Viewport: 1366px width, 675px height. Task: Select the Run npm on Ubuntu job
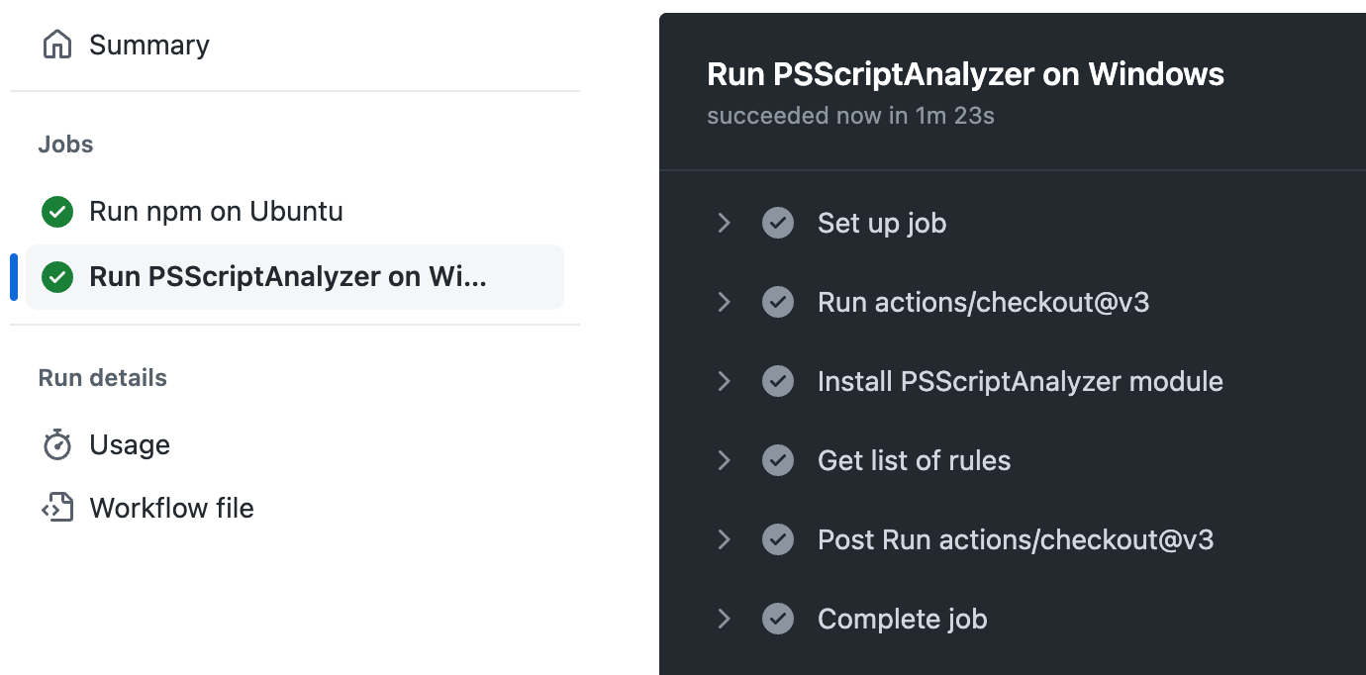(x=216, y=211)
